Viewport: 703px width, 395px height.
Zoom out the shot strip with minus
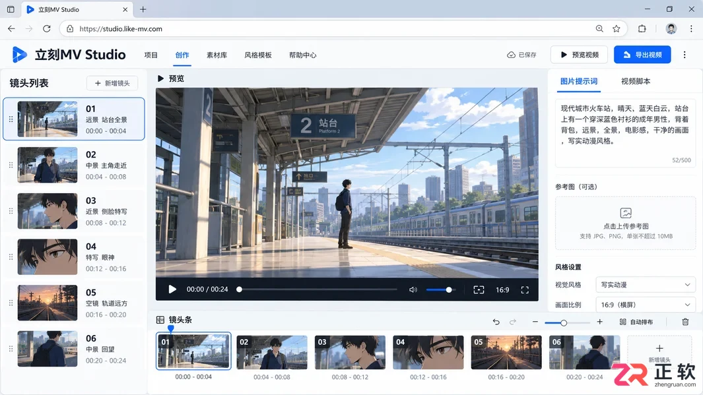(x=535, y=322)
